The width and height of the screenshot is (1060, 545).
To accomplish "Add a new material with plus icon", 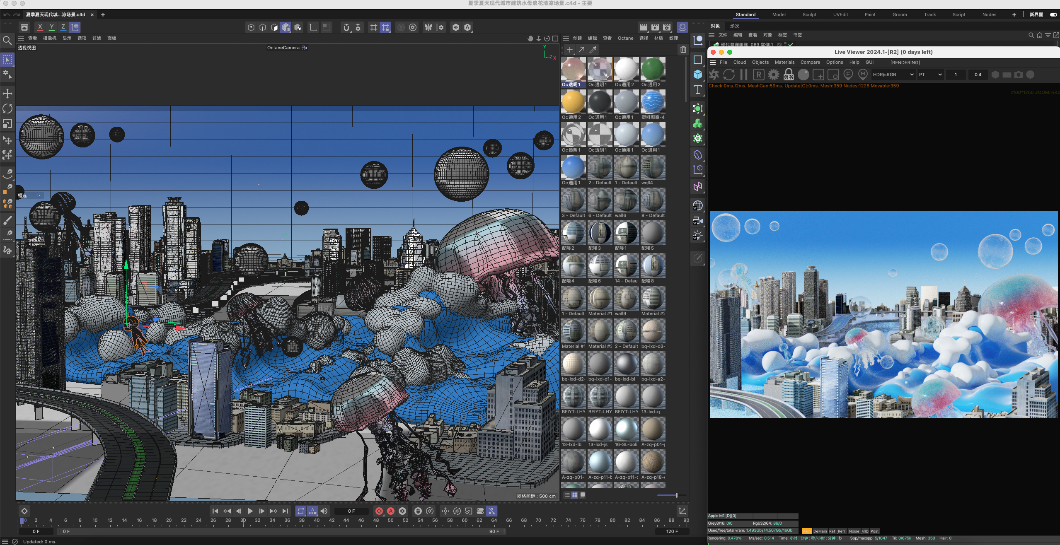I will click(x=569, y=50).
